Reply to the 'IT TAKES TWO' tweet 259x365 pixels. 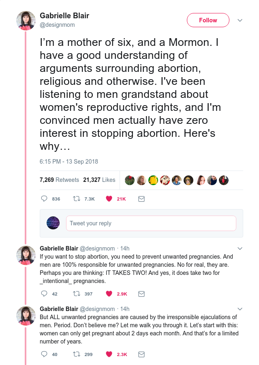click(x=45, y=294)
